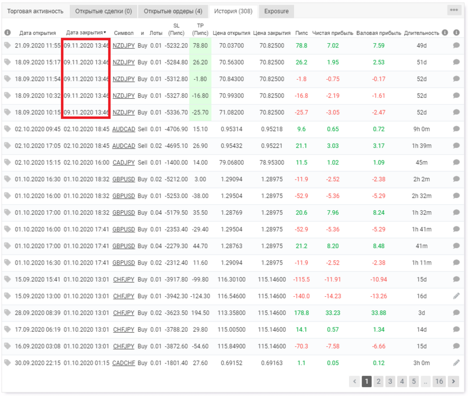The width and height of the screenshot is (468, 396).
Task: Open comment icon for 3d CHFJPY trade
Action: coord(456,313)
